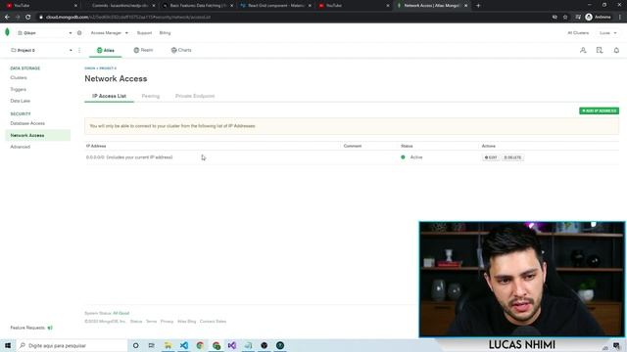Open File Explorer from taskbar
The width and height of the screenshot is (627, 352).
(x=168, y=345)
